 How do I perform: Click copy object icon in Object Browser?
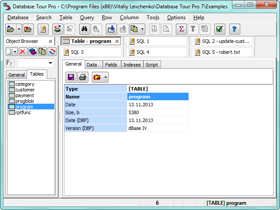pyautogui.click(x=42, y=52)
